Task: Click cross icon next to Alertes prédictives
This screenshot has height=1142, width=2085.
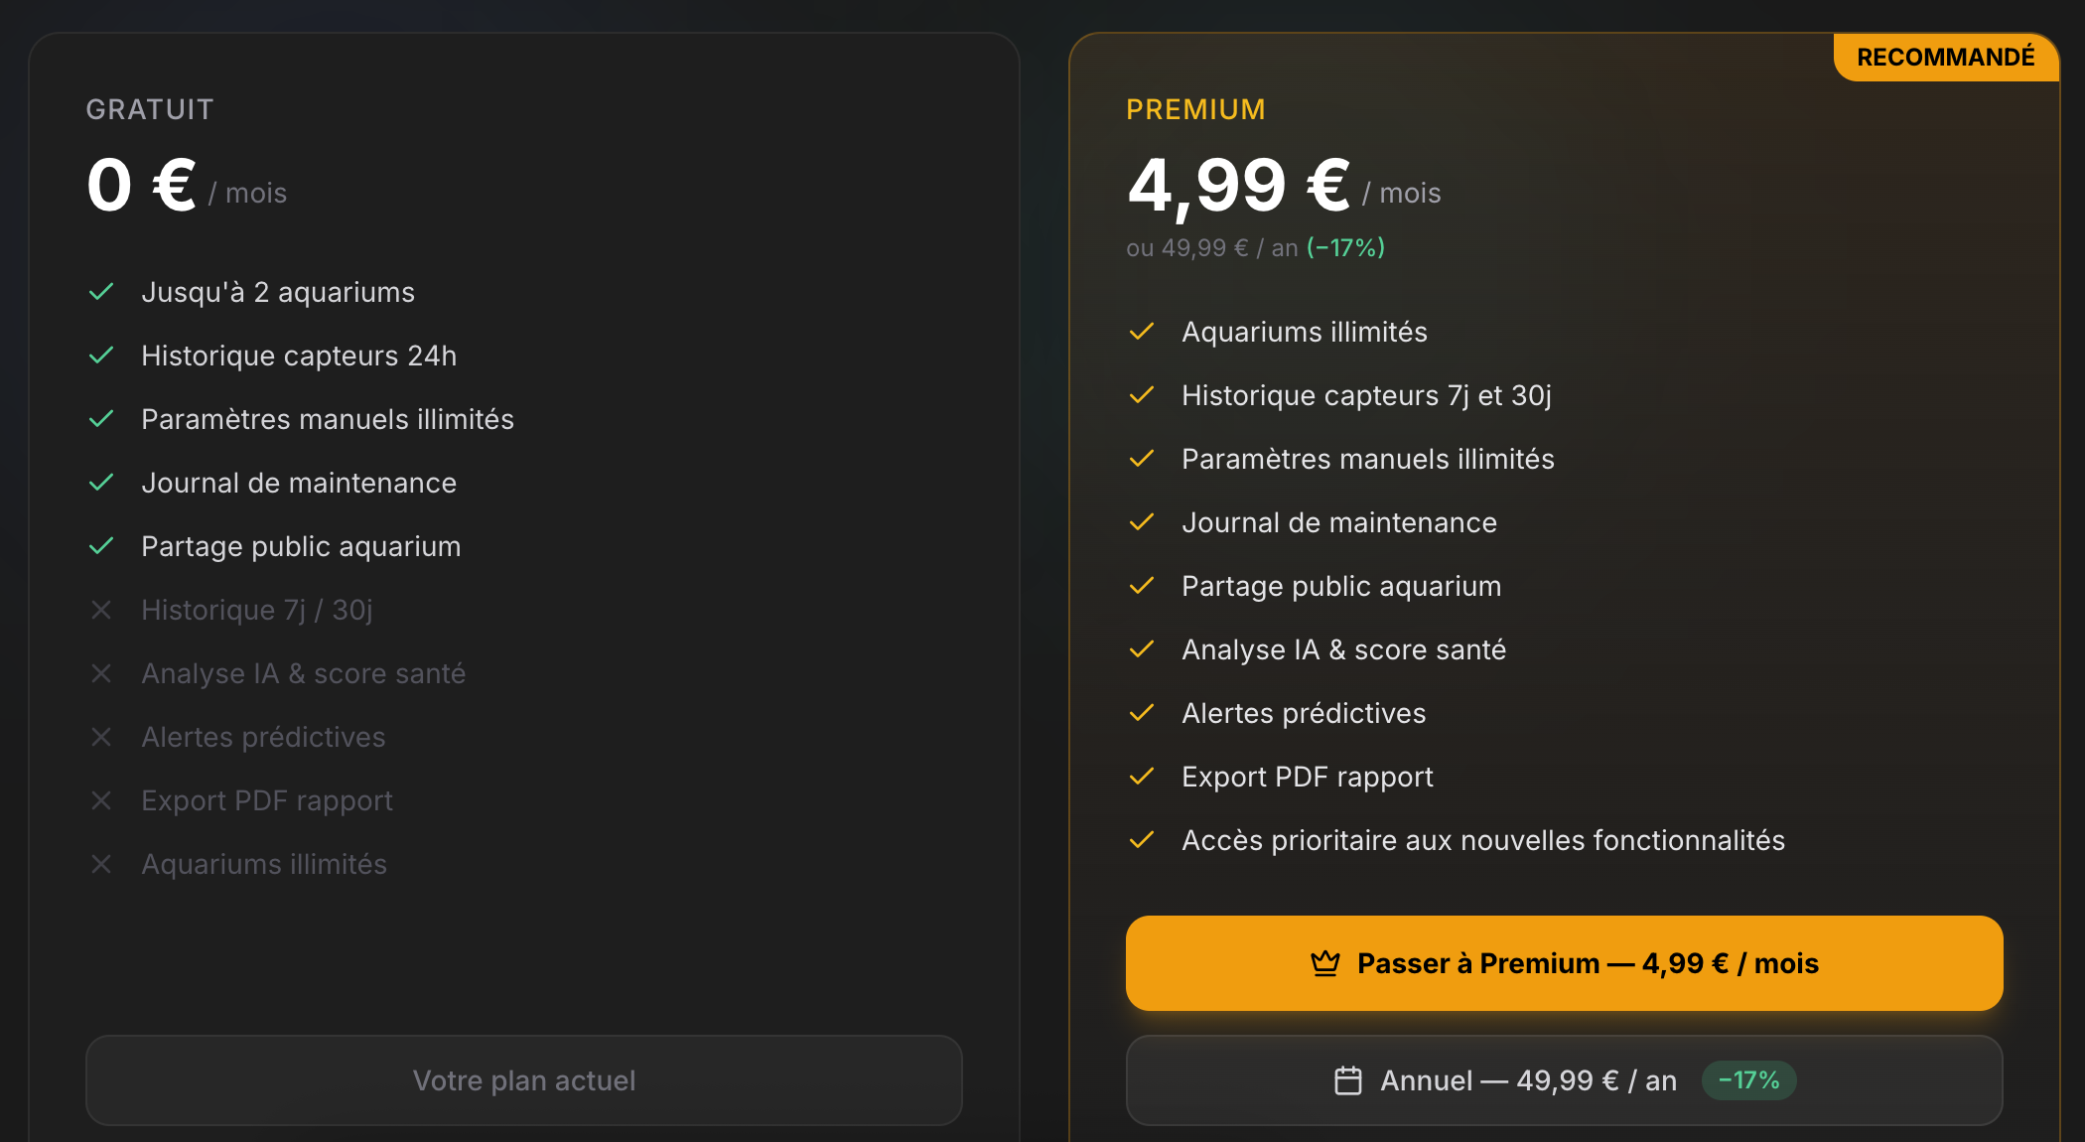Action: click(101, 737)
